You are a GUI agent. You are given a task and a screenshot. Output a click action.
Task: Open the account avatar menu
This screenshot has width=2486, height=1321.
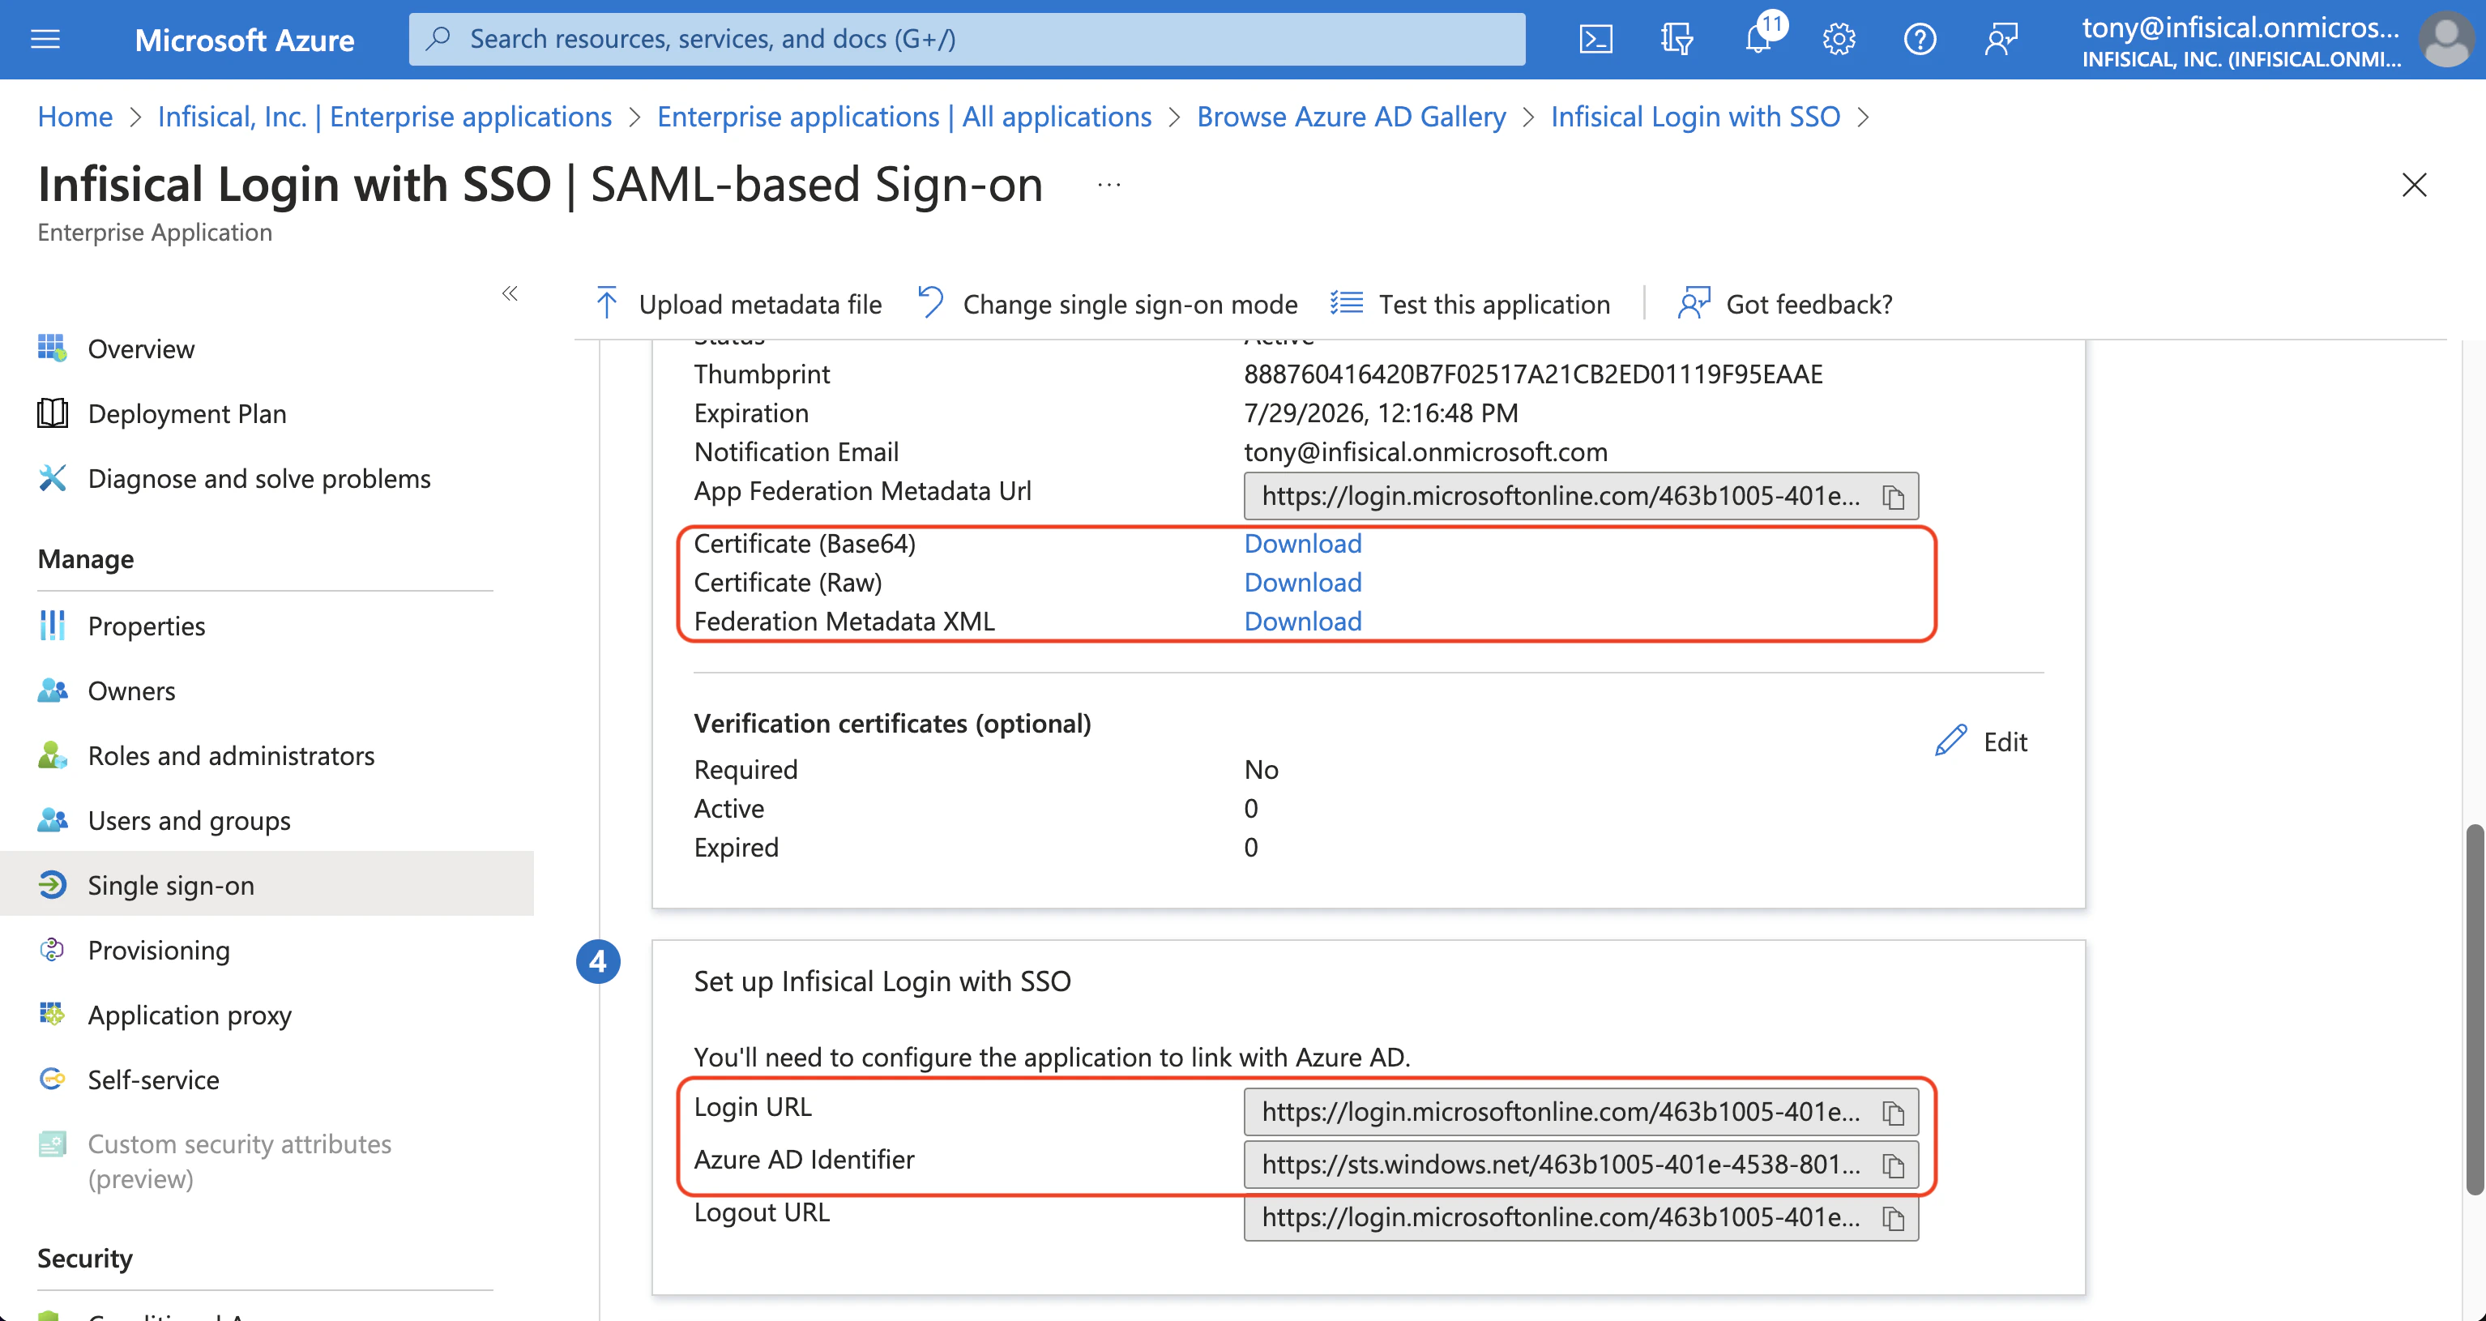pos(2445,40)
